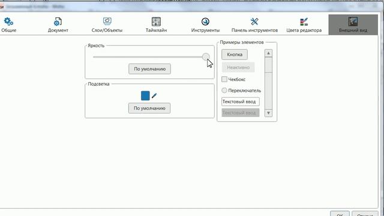Switch to the Таймлайн tab
This screenshot has height=216, width=384.
click(x=156, y=25)
